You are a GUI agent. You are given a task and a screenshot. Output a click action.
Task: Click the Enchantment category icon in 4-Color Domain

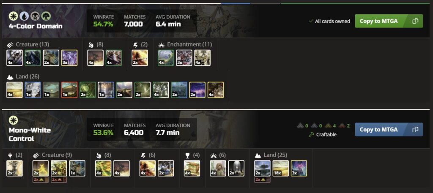click(162, 45)
